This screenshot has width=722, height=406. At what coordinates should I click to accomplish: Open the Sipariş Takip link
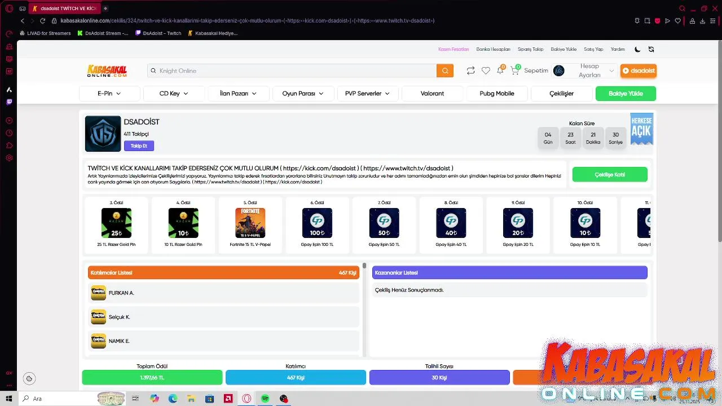[530, 49]
